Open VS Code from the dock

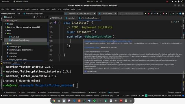[x=74, y=101]
